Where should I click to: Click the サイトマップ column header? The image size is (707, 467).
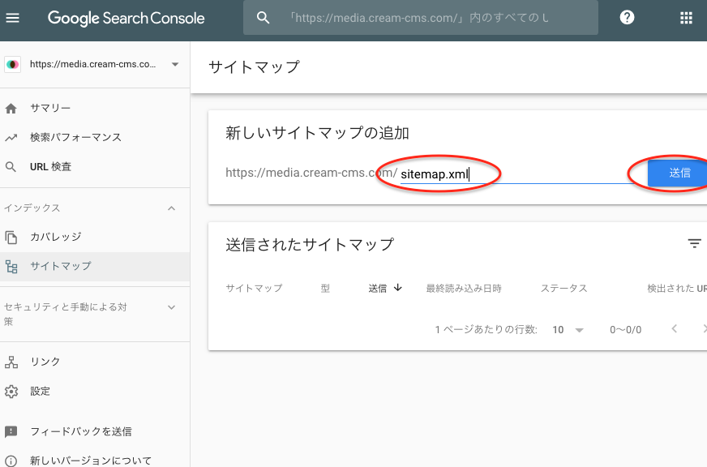pos(254,288)
